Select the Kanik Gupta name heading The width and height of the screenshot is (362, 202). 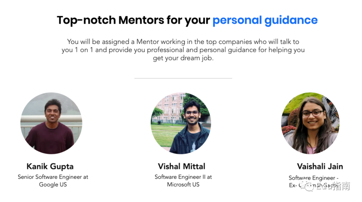tap(50, 166)
